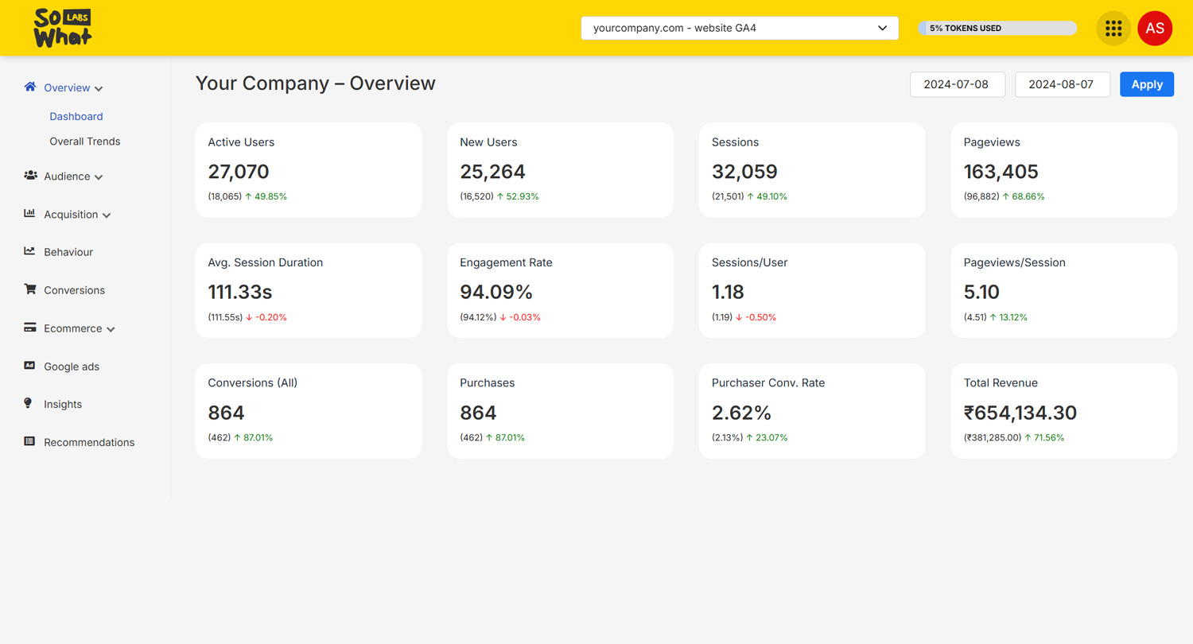Expand the Acquisition chevron
The height and width of the screenshot is (644, 1193).
coord(107,215)
